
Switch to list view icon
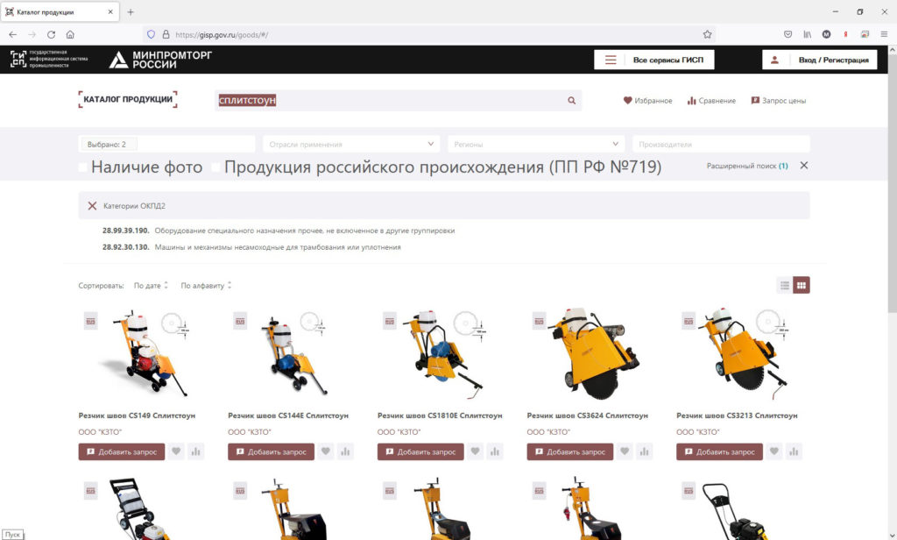click(x=785, y=285)
